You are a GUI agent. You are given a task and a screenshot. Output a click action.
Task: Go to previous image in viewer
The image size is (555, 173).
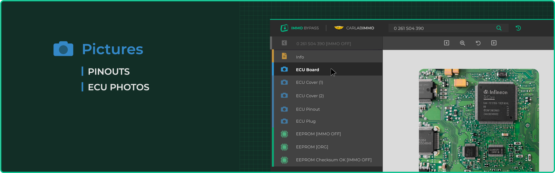point(446,43)
